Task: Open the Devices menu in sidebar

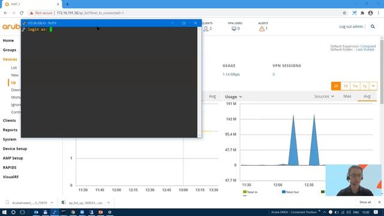Action: pyautogui.click(x=10, y=59)
